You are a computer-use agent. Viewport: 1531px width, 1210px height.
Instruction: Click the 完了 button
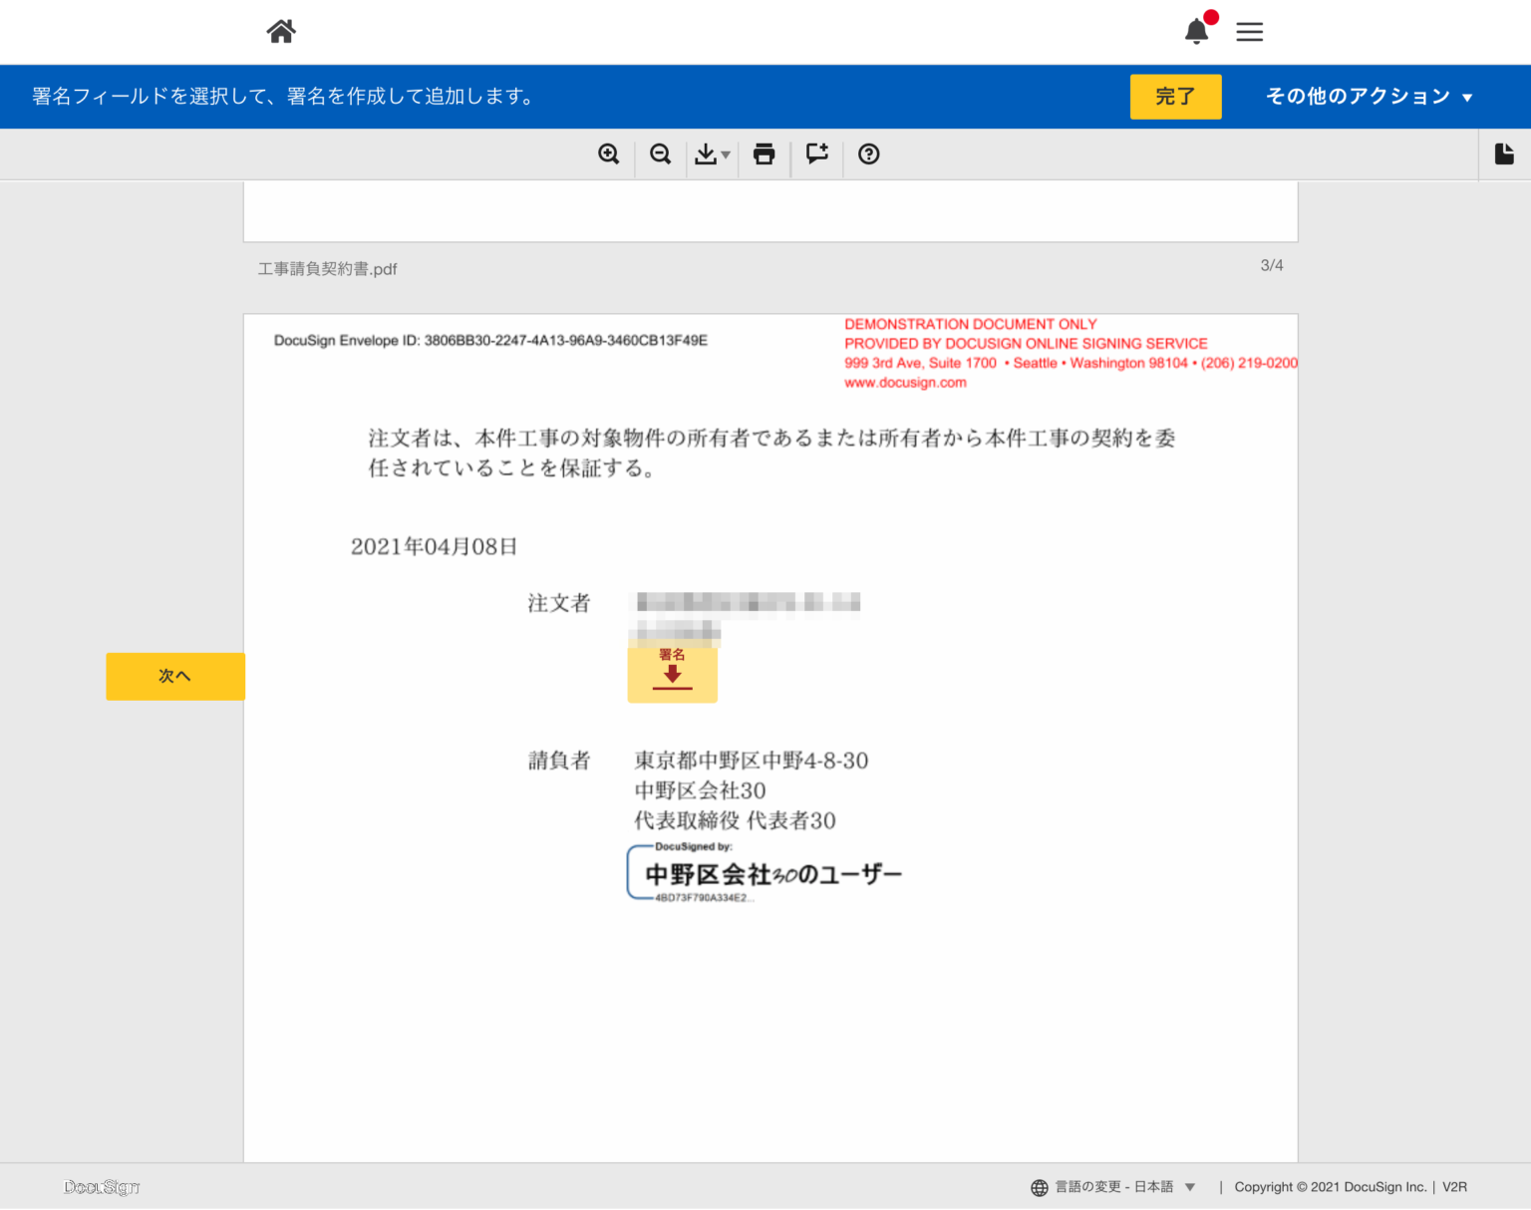pyautogui.click(x=1175, y=96)
